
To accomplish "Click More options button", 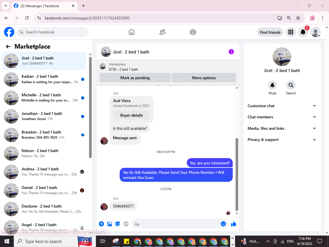I will click(204, 78).
